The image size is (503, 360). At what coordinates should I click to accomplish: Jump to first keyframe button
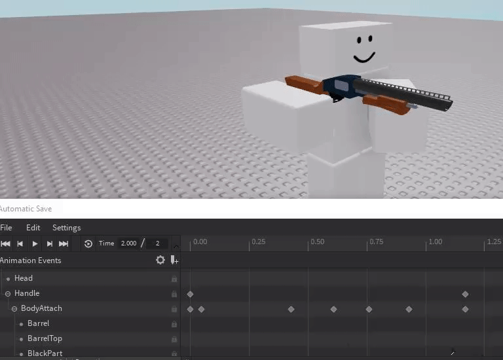5,243
